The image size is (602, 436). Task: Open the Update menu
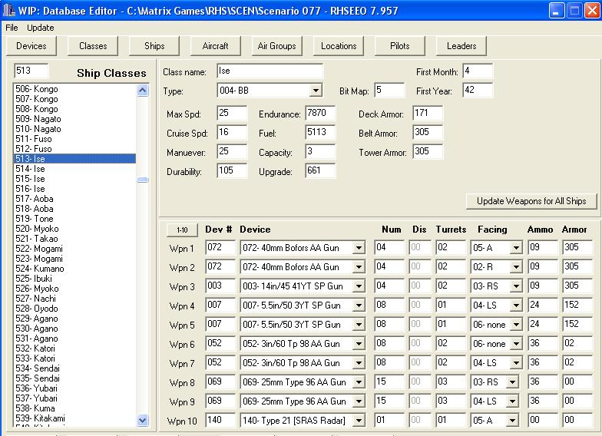(41, 28)
